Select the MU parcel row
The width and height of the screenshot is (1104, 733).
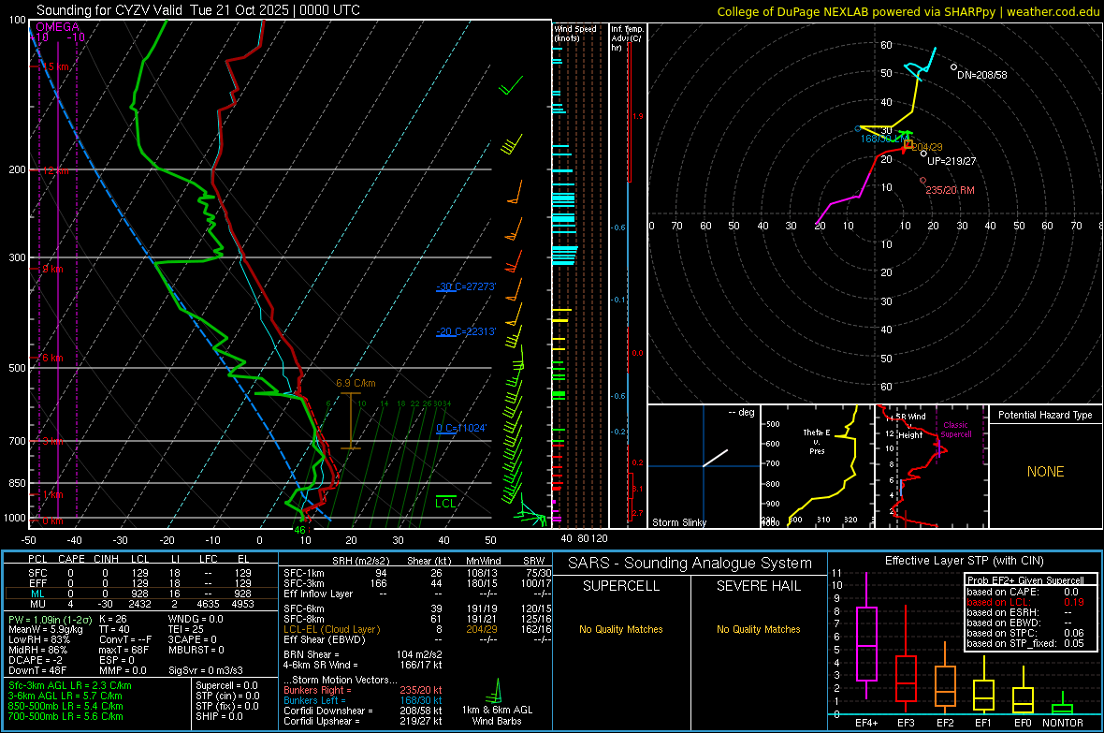point(139,604)
